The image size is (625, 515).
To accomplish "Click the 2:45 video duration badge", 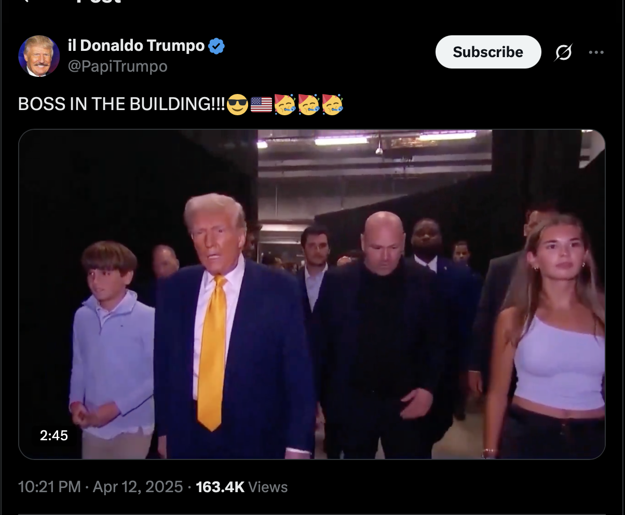I will click(54, 435).
